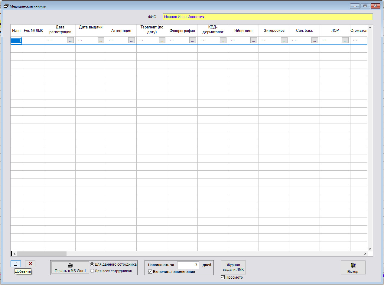Click the Рег. № ЛМК cell in row 1
Image resolution: width=384 pixels, height=285 pixels.
(x=33, y=41)
